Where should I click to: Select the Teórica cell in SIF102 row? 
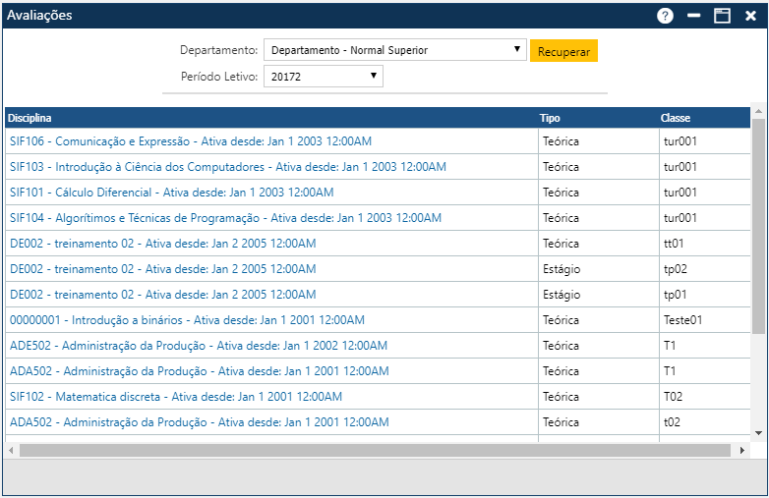click(x=598, y=396)
